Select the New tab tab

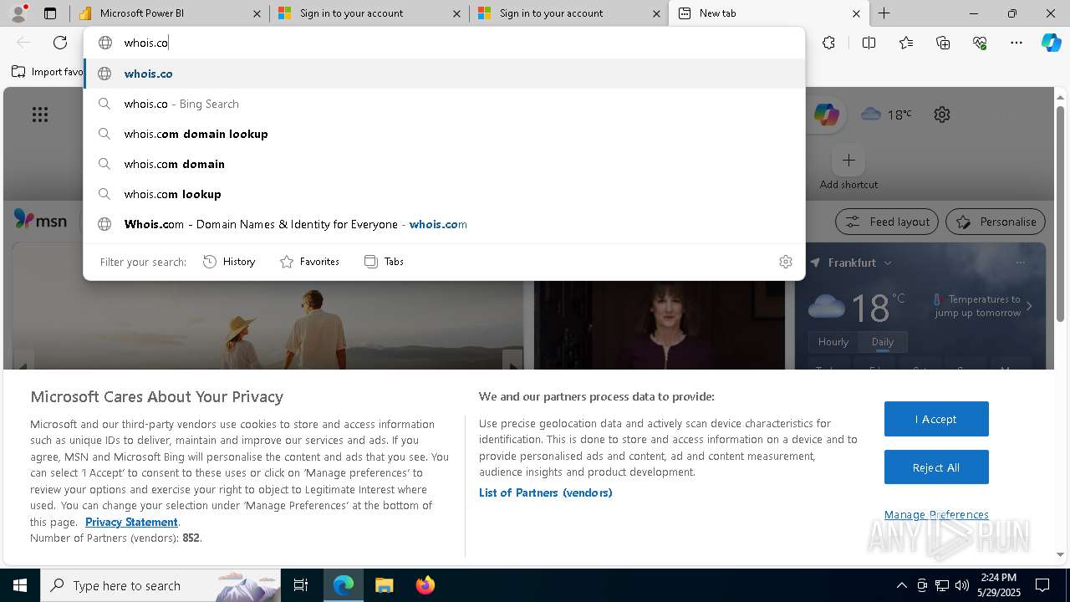[x=769, y=13]
